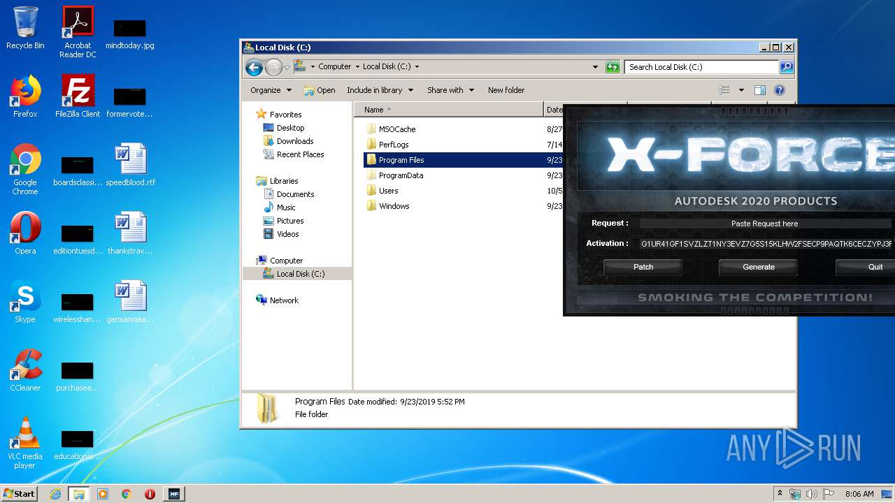
Task: Click the Windows Start button
Action: (x=20, y=494)
